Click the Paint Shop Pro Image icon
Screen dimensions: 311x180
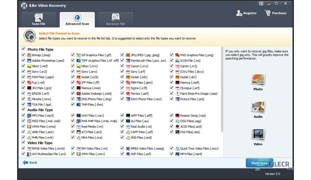[x=177, y=93]
